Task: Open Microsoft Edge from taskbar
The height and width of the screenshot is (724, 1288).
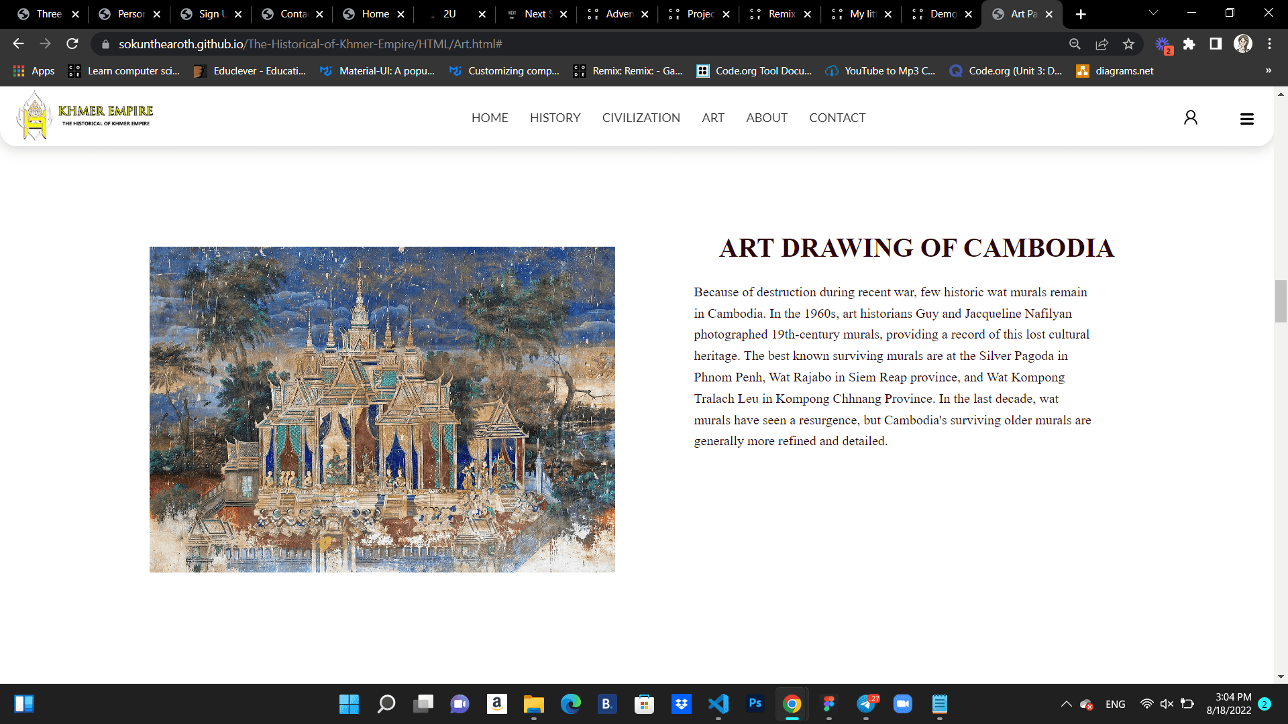Action: (571, 704)
